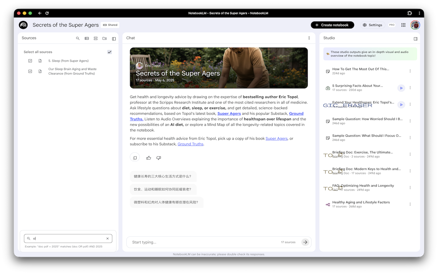Open Settings in the top bar
The height and width of the screenshot is (274, 438).
pyautogui.click(x=373, y=25)
